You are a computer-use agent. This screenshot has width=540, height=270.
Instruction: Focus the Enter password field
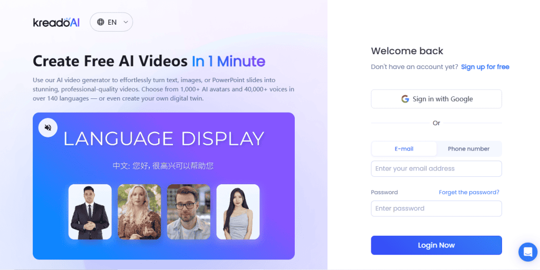436,209
